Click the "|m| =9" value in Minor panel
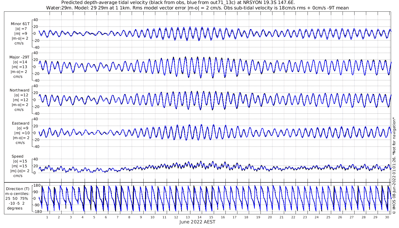Viewport: 399px width, 228px height. click(21, 33)
